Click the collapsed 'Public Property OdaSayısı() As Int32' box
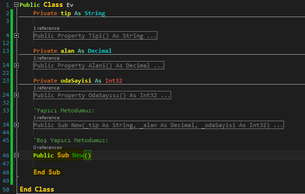 102,95
